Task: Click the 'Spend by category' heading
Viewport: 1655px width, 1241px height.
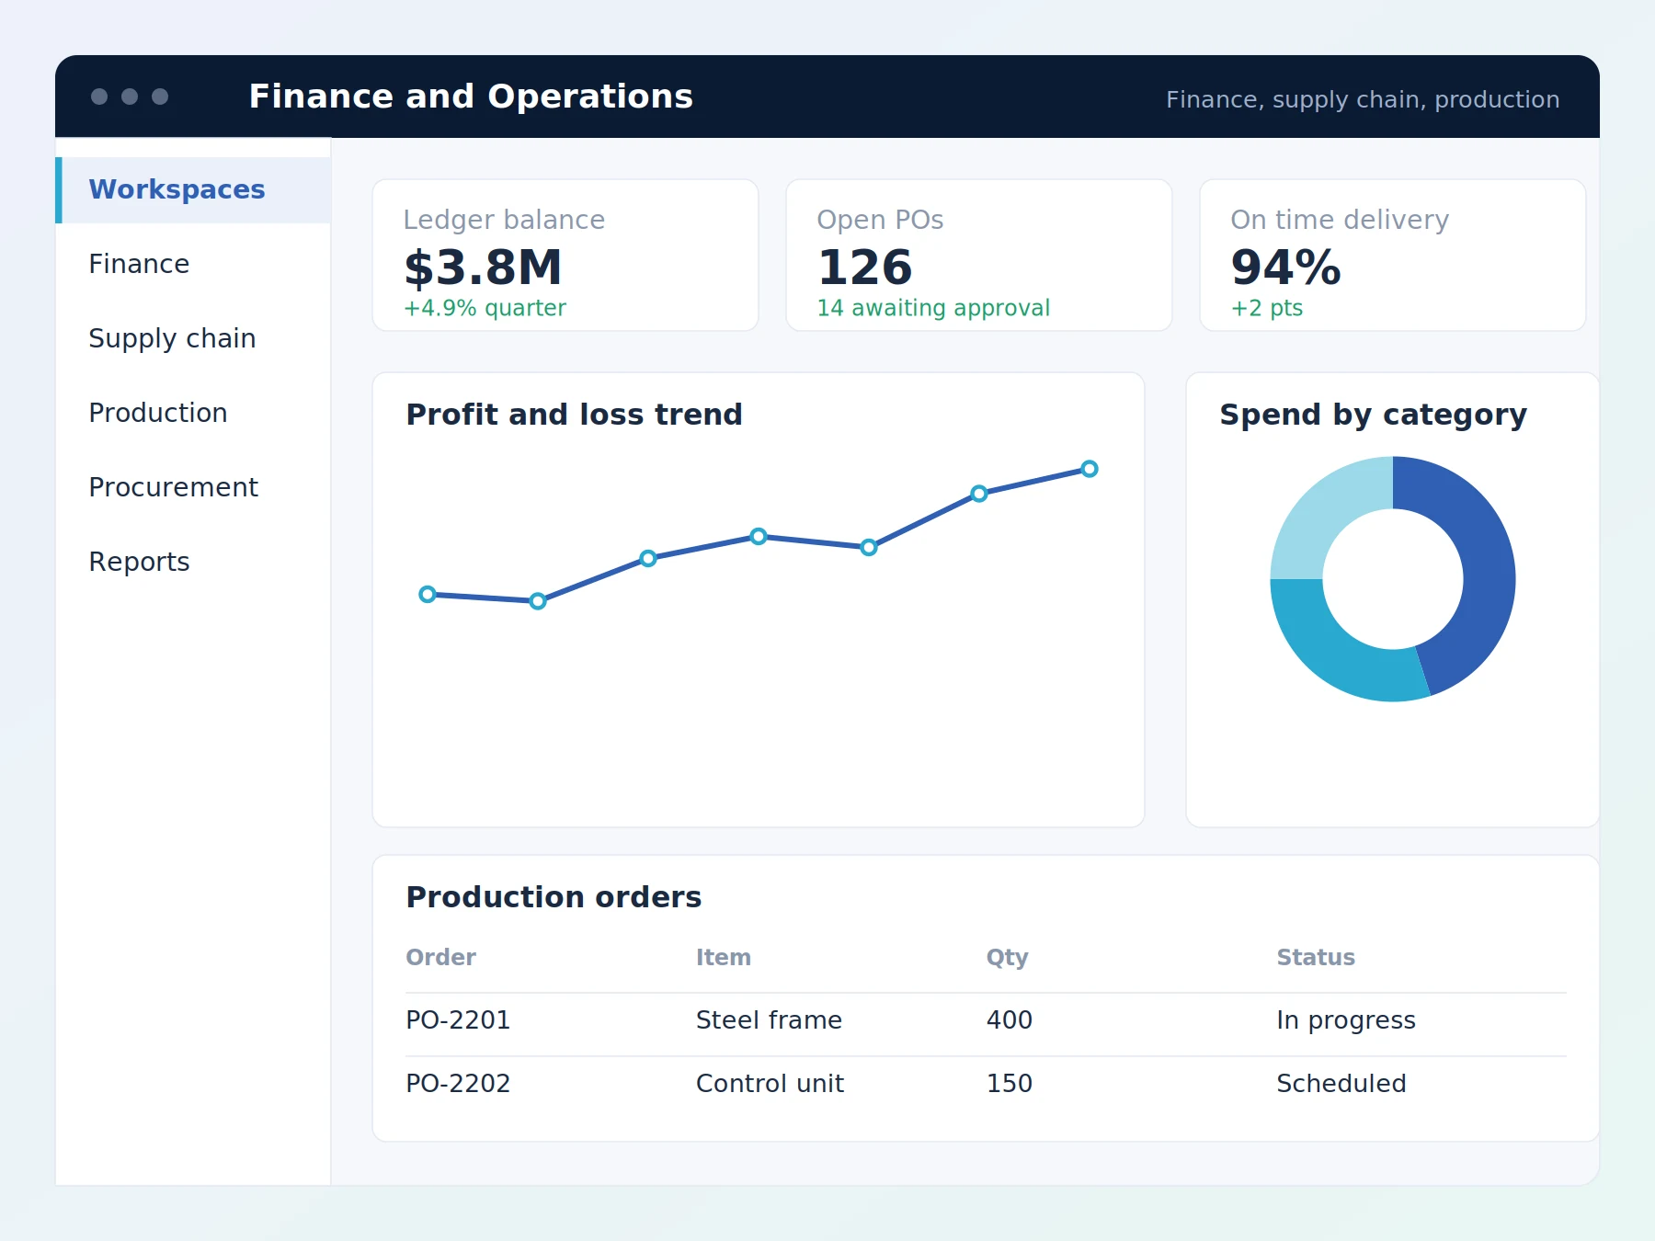Action: (1373, 415)
